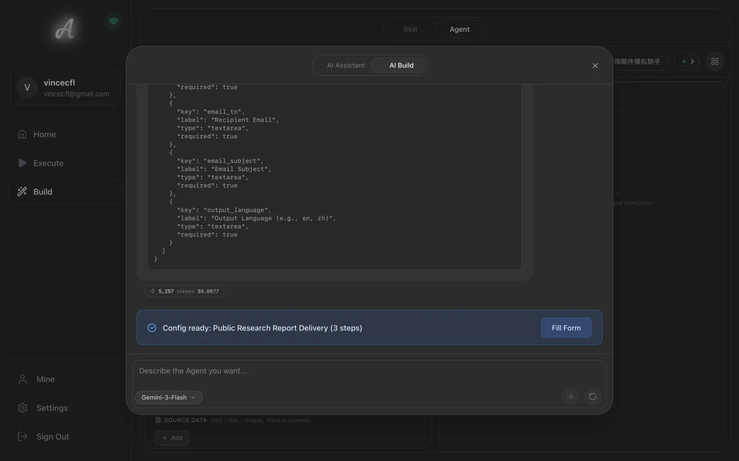Click the "Email Subject" label line
This screenshot has width=739, height=461.
coord(224,169)
